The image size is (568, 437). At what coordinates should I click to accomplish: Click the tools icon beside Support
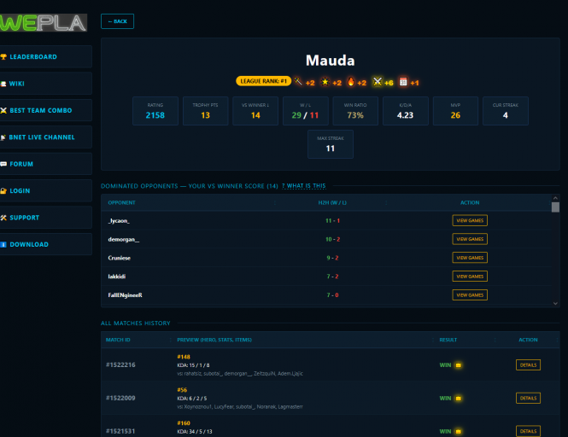[x=3, y=218]
